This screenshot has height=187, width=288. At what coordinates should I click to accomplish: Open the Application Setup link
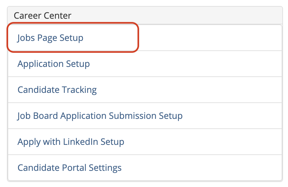53,64
